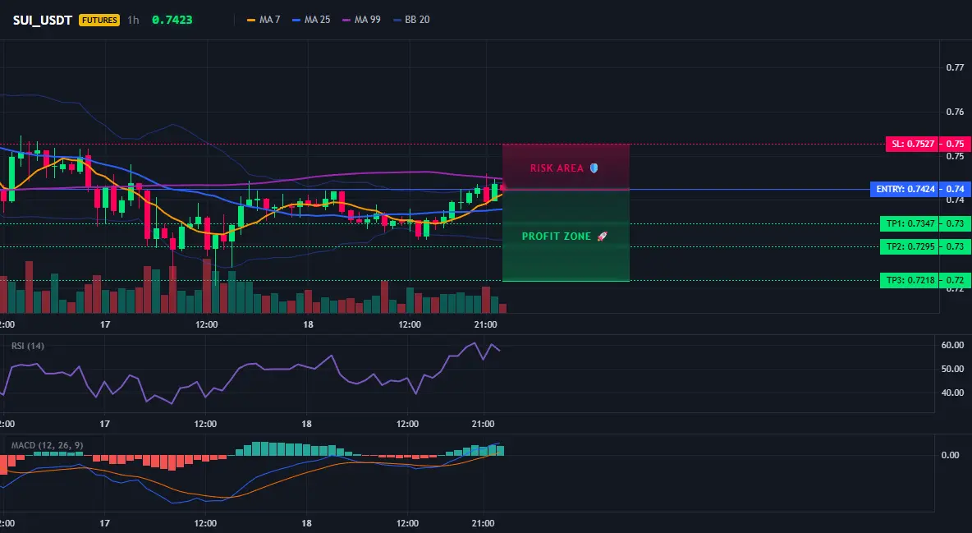Click the 21:00 time label under RSI panel
This screenshot has height=533, width=972.
483,424
